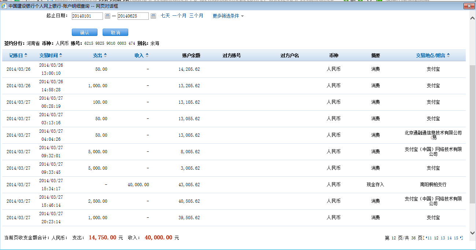The height and width of the screenshot is (250, 476).
Task: Sort table by 支出 column
Action: pos(100,55)
